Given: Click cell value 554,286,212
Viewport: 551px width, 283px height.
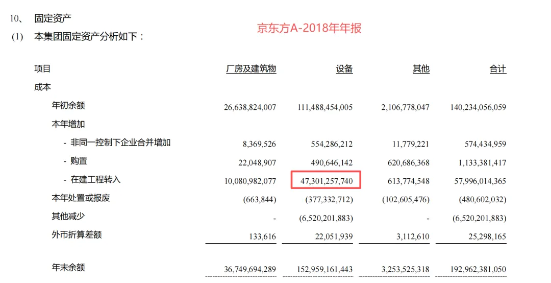Looking at the screenshot, I should click(x=332, y=144).
